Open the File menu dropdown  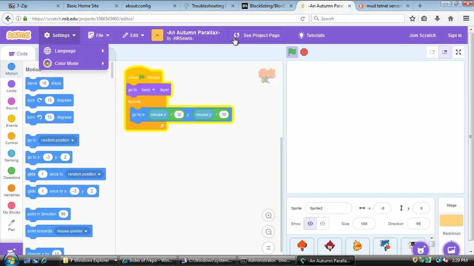pyautogui.click(x=99, y=35)
